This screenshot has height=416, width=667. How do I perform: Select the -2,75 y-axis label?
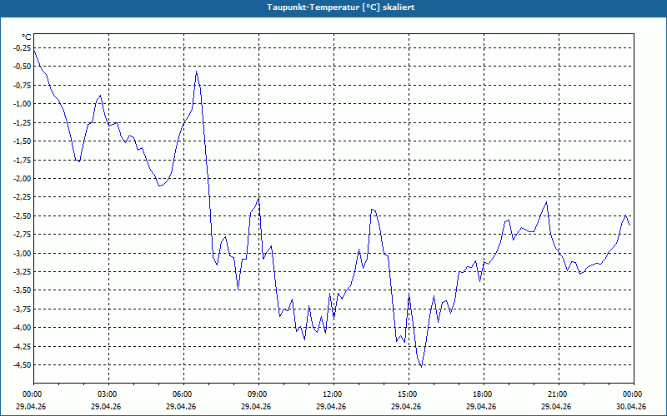[23, 235]
